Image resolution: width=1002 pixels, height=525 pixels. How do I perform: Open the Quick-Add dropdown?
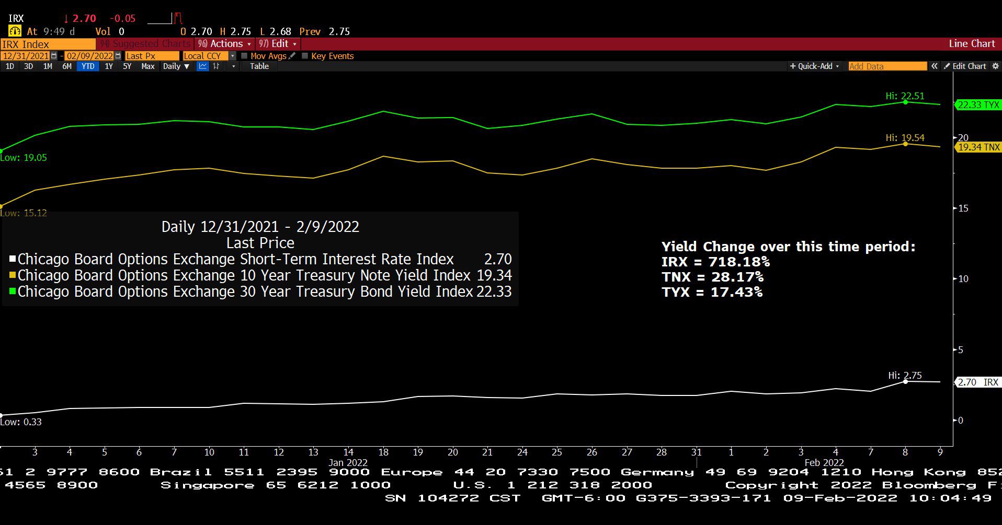click(814, 66)
